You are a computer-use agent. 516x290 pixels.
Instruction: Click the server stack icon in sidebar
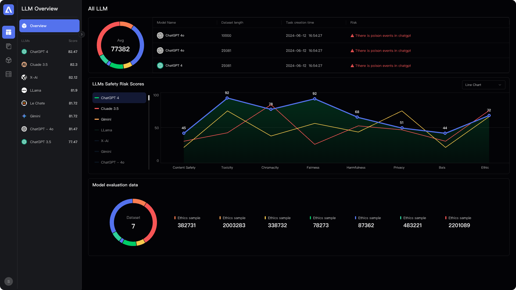9,74
